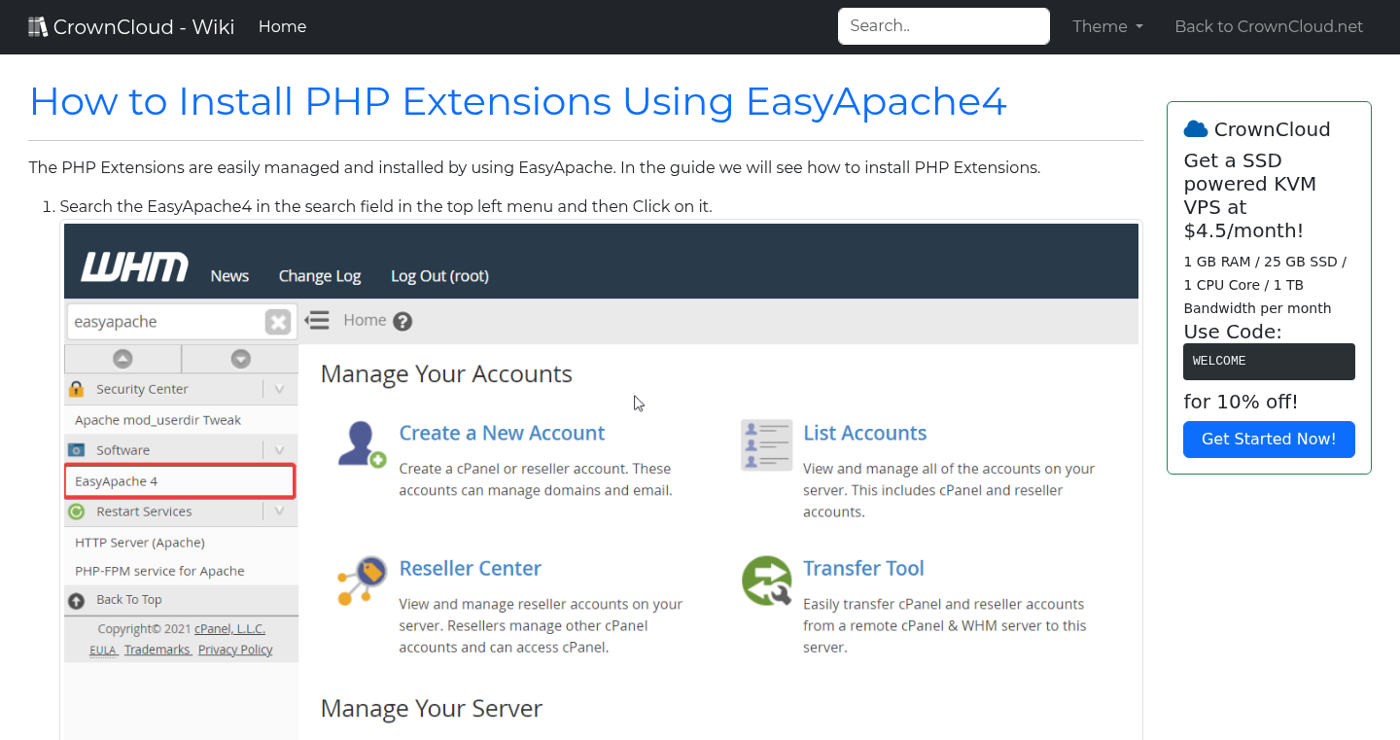The image size is (1400, 740).
Task: Collapse the Software section chevron
Action: coord(279,449)
